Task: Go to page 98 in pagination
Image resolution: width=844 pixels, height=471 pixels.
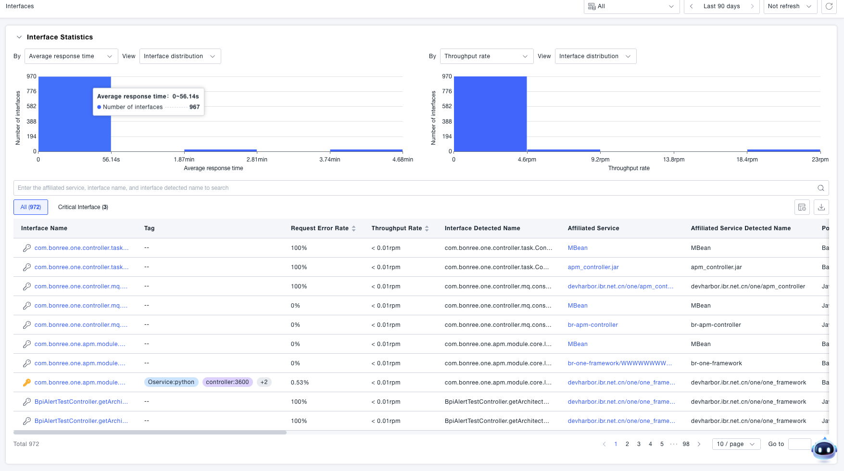Action: (686, 444)
